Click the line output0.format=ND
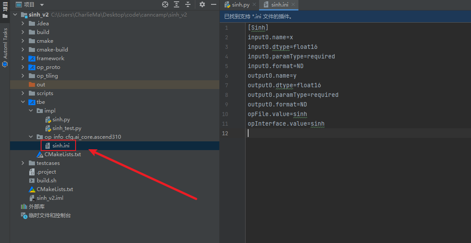This screenshot has height=243, width=471. tap(277, 105)
